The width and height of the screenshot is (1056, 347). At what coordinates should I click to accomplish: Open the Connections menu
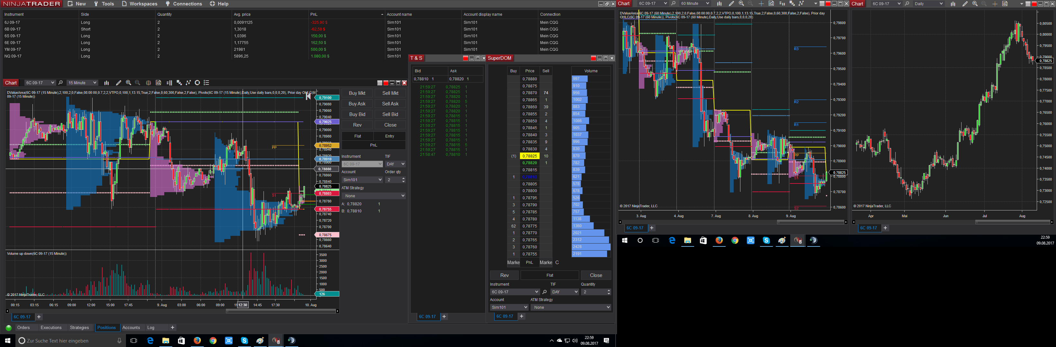click(x=183, y=4)
